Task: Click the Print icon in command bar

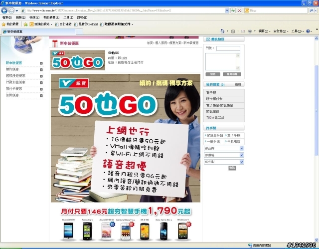Action: coord(250,31)
